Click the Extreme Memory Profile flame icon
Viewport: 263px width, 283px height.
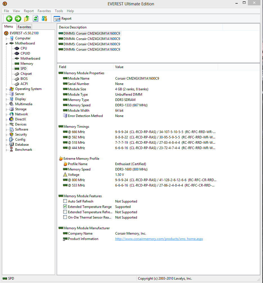point(61,159)
